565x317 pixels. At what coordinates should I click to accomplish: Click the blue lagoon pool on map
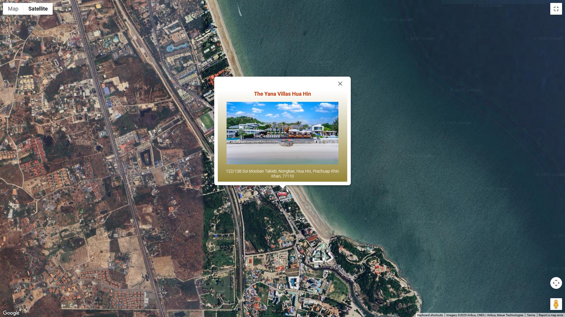point(177,47)
